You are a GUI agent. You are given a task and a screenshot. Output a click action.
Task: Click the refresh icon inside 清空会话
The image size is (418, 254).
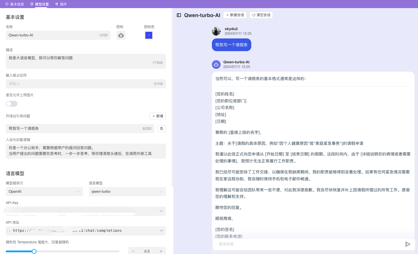[x=254, y=15]
